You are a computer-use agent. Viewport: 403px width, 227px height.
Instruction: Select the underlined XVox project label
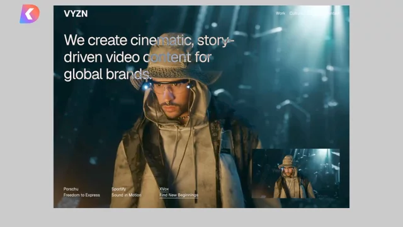pyautogui.click(x=164, y=189)
